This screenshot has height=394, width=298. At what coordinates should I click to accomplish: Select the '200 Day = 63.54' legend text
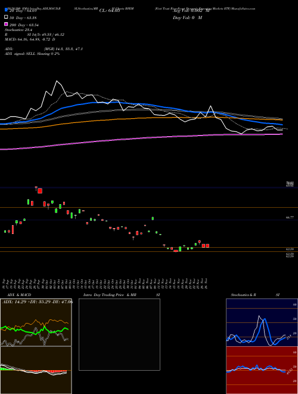[24, 25]
